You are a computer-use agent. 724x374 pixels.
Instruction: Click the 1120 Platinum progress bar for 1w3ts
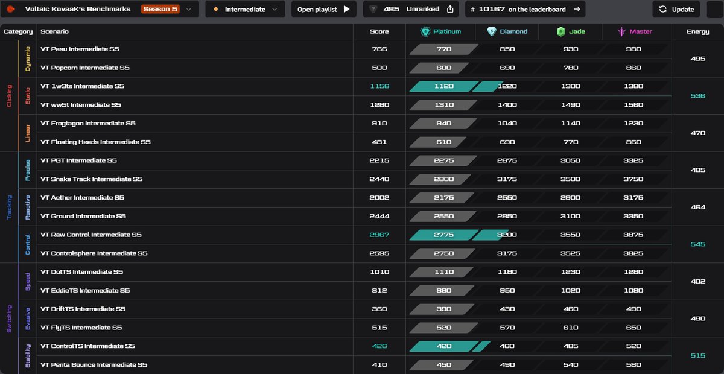[444, 86]
